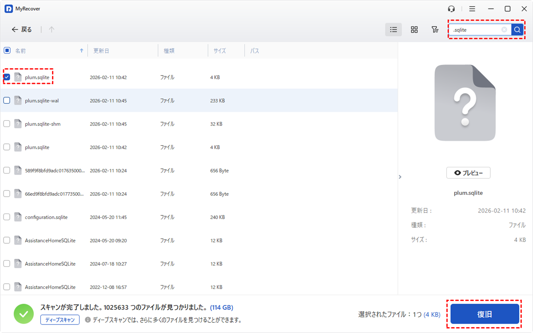Open the filter options icon
The image size is (533, 333).
click(x=435, y=30)
